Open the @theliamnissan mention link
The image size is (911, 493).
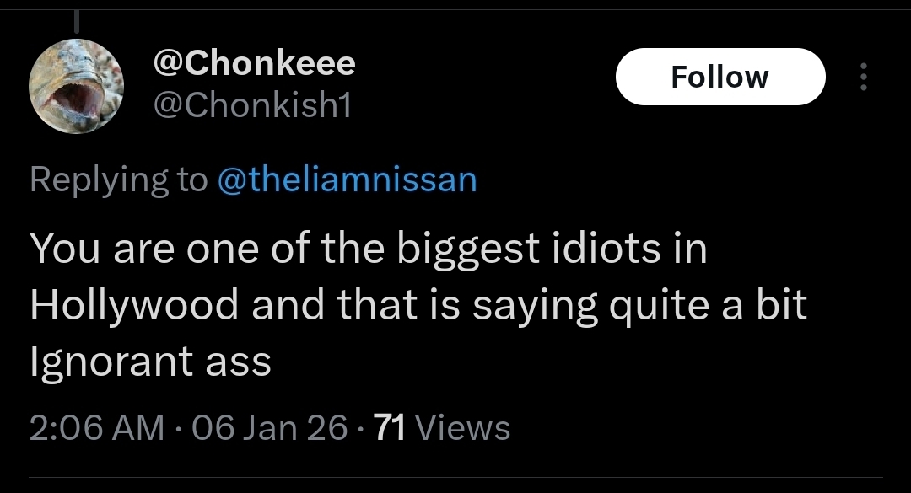[x=347, y=180]
